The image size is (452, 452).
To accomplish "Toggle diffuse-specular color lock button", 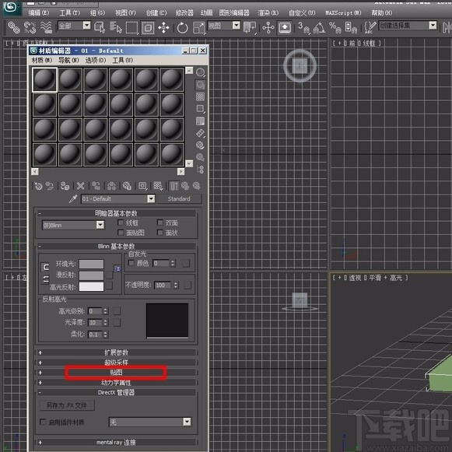I will [x=46, y=279].
